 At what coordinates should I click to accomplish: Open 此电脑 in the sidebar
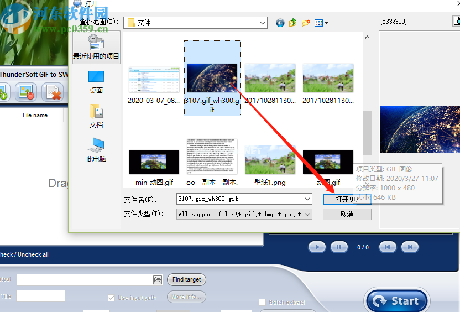(x=96, y=149)
